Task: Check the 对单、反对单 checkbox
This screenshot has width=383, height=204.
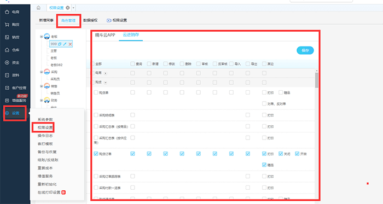Action: [264, 103]
